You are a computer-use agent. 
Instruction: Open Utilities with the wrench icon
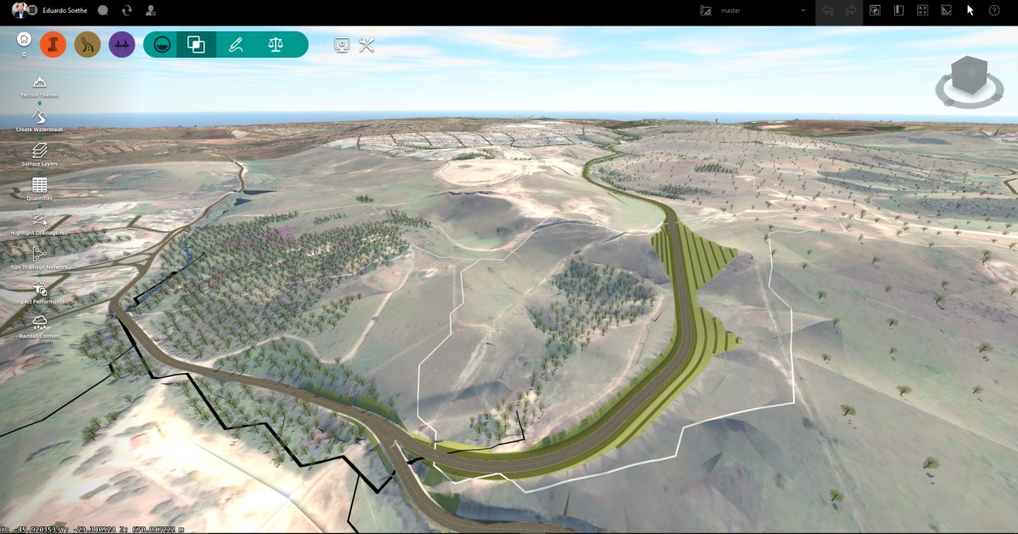tap(366, 44)
